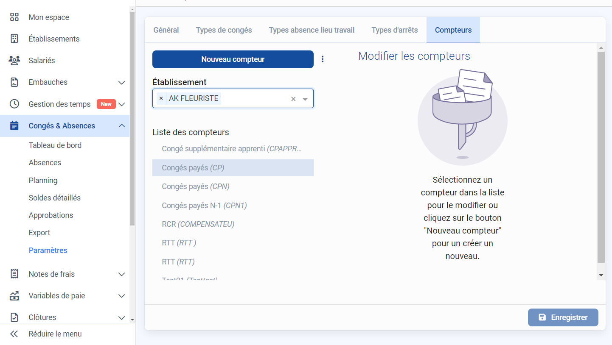Select the Congés payés (CP) counter
Image resolution: width=612 pixels, height=345 pixels.
233,168
